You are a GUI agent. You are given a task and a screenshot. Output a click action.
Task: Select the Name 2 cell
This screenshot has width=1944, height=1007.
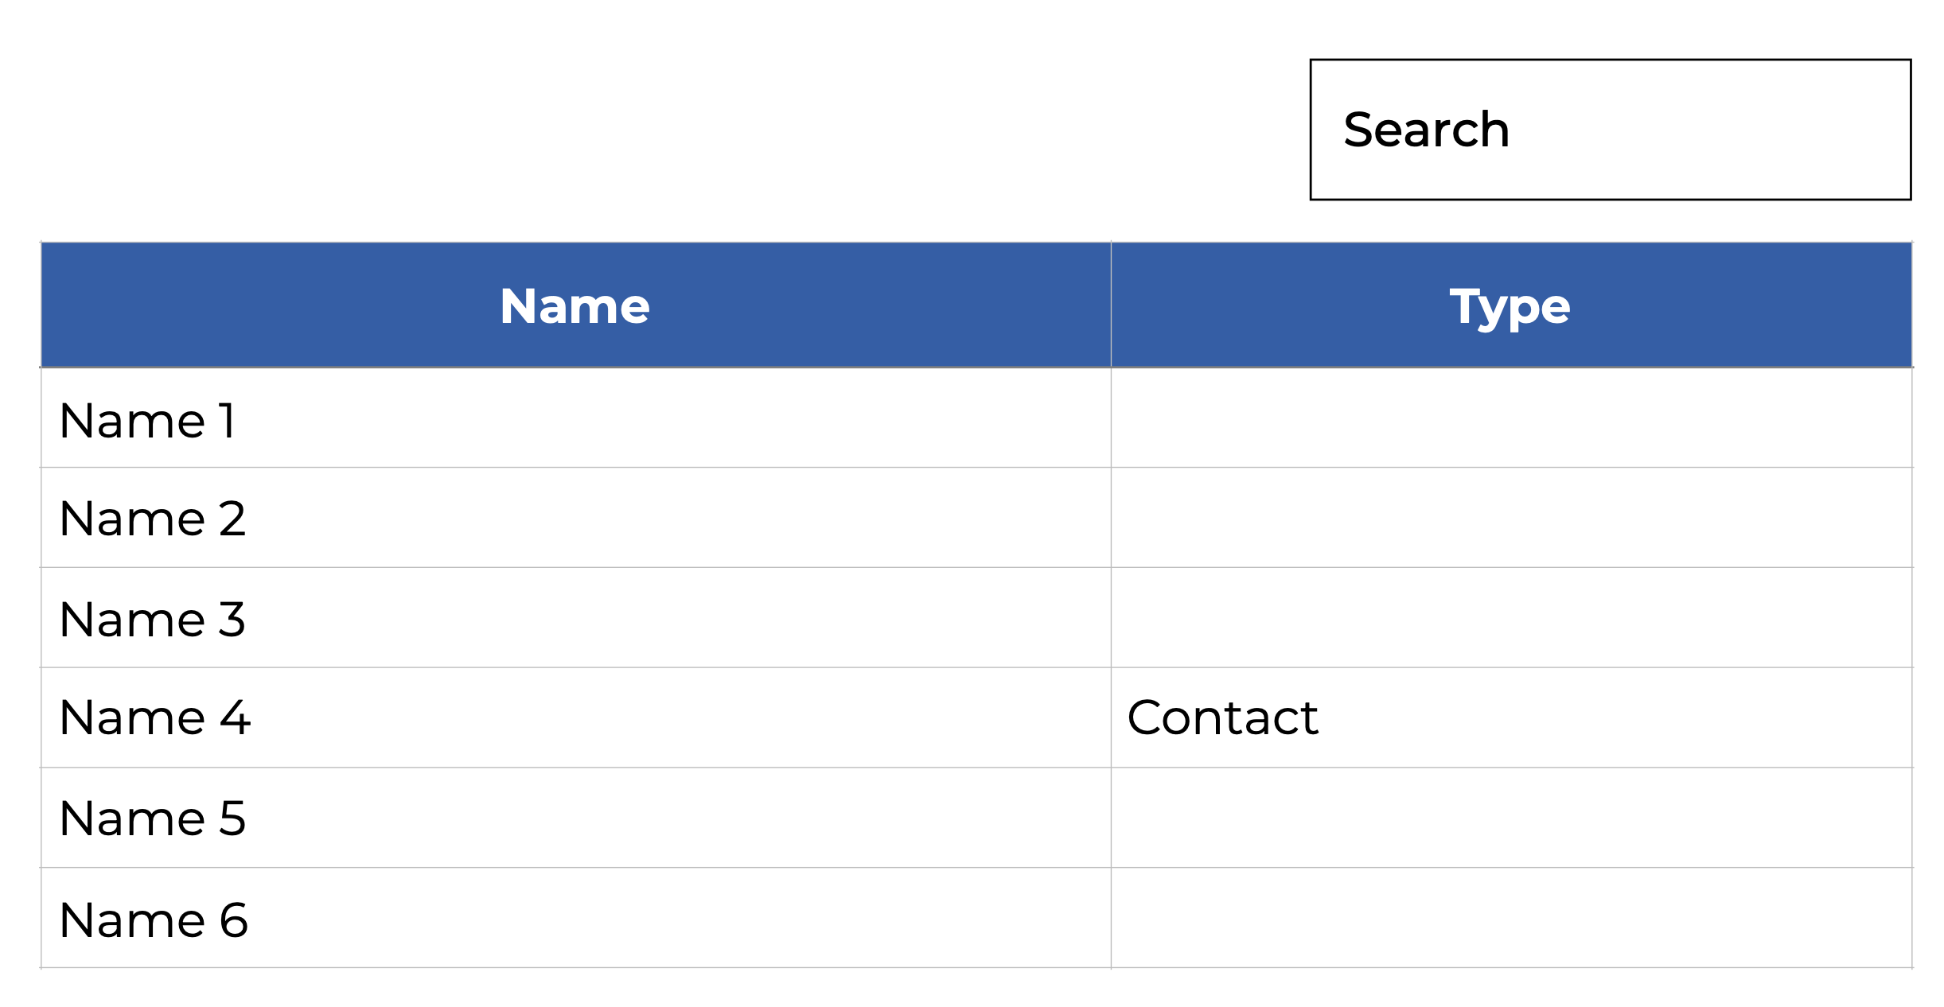153,519
